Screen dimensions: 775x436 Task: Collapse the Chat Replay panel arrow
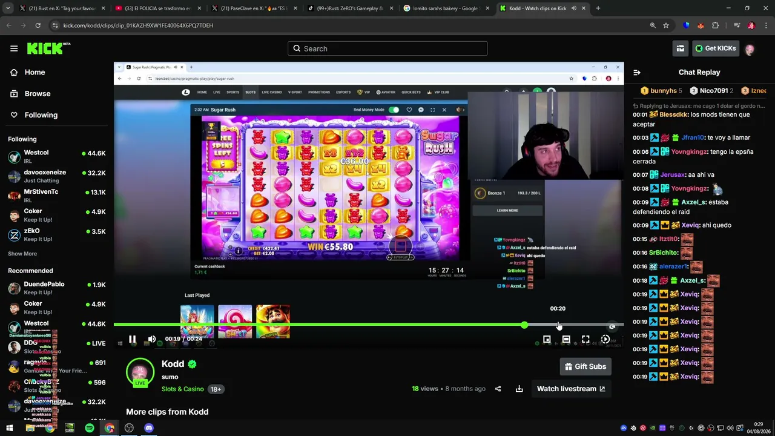[637, 72]
